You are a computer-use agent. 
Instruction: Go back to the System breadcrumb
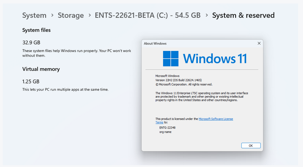click(34, 15)
